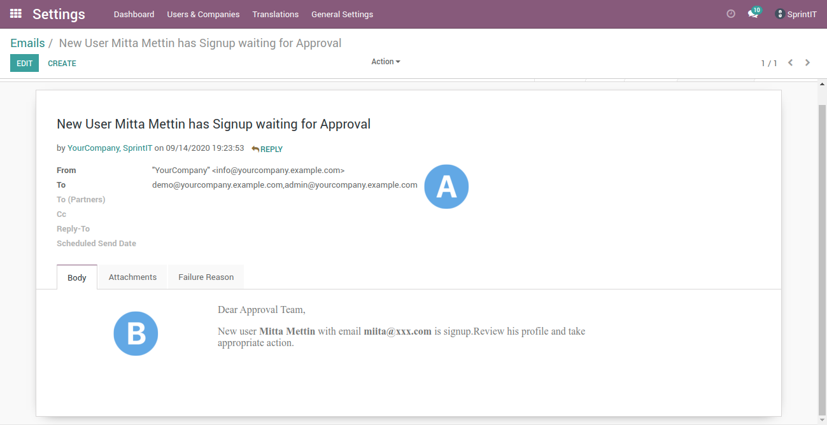Click the blue 'A' recipient avatar
This screenshot has width=827, height=425.
[446, 186]
